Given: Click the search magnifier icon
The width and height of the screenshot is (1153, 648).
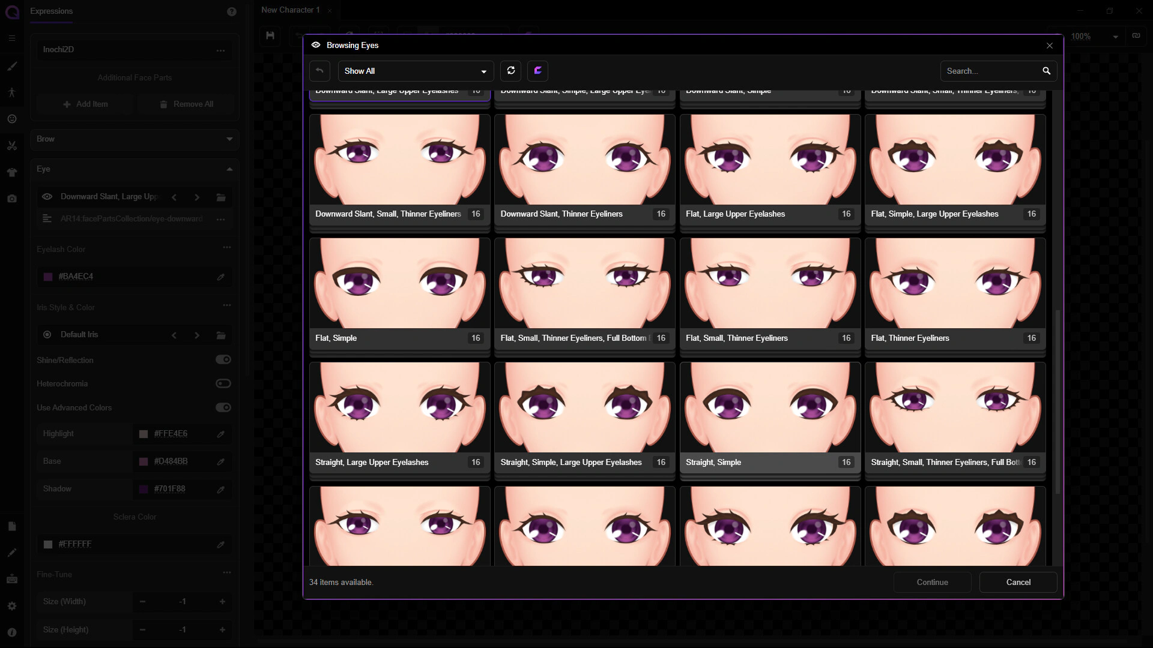Looking at the screenshot, I should tap(1047, 71).
